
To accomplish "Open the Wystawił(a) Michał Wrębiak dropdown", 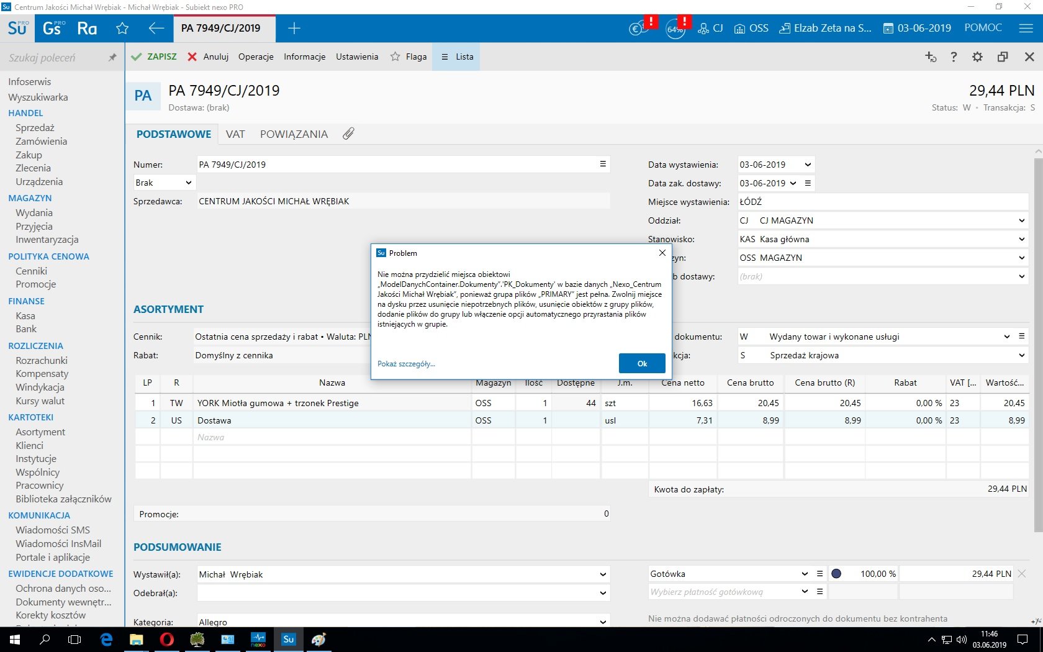I will 602,574.
